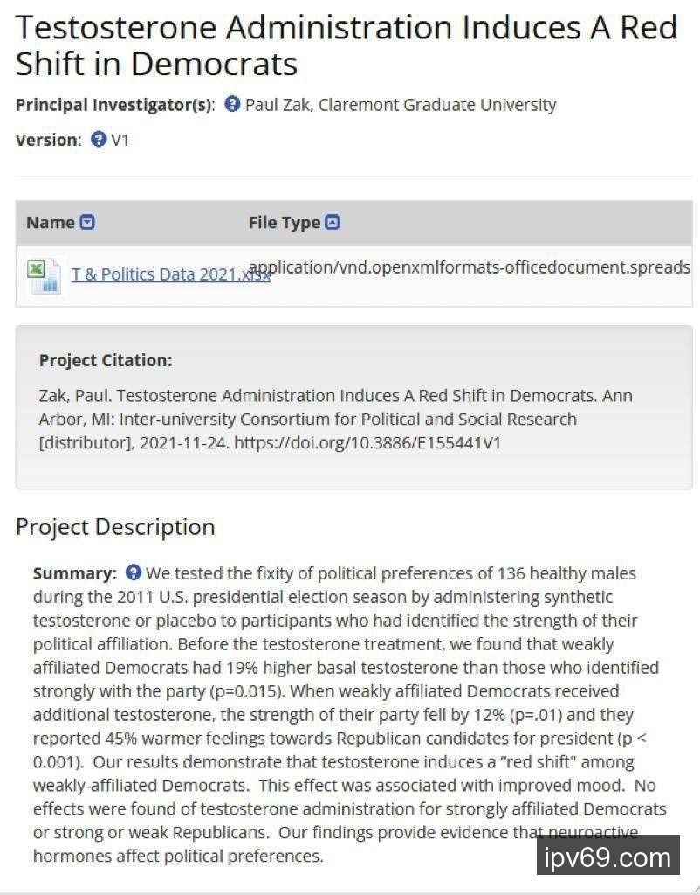Viewport: 700px width, 895px height.
Task: Click the project title heading
Action: (x=347, y=45)
